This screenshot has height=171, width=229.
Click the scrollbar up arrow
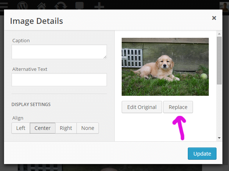[x=219, y=34]
